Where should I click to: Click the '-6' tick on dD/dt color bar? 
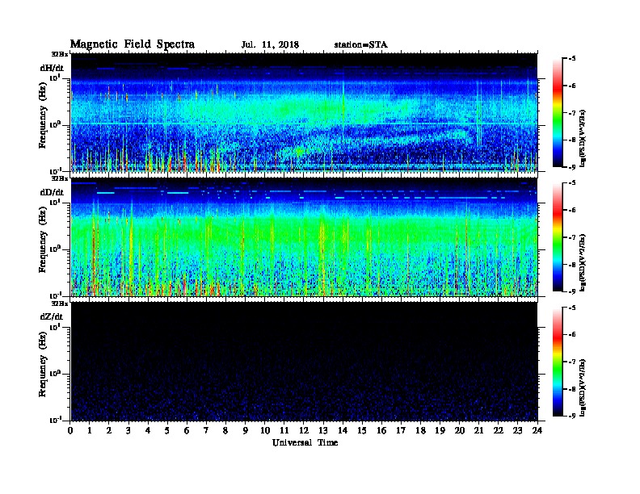click(572, 211)
